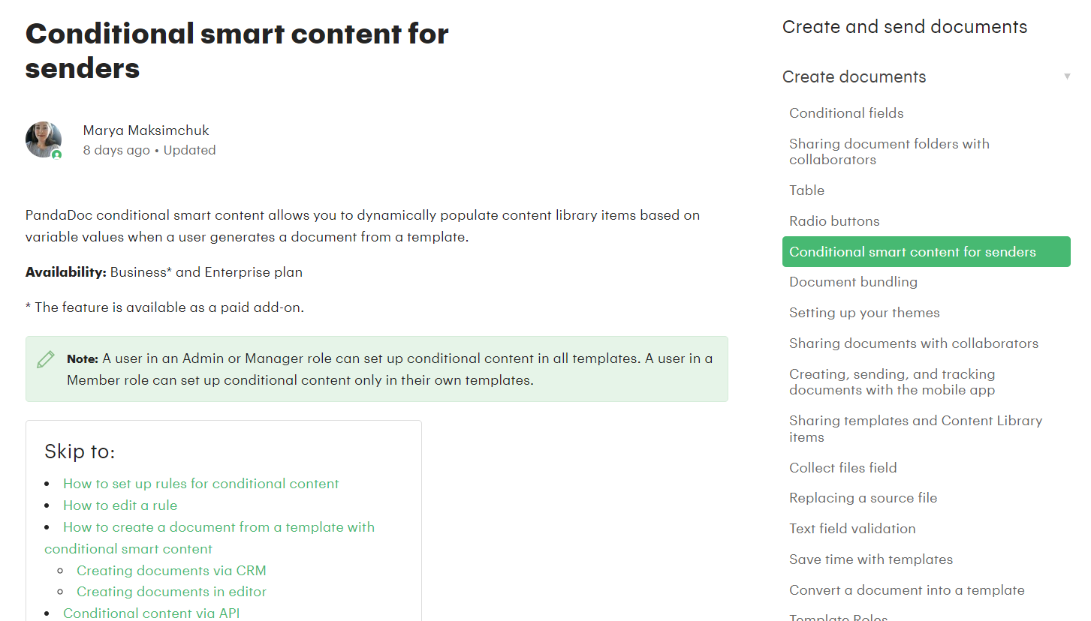Collapse the Create documents section arrow
This screenshot has width=1091, height=621.
(x=1067, y=76)
